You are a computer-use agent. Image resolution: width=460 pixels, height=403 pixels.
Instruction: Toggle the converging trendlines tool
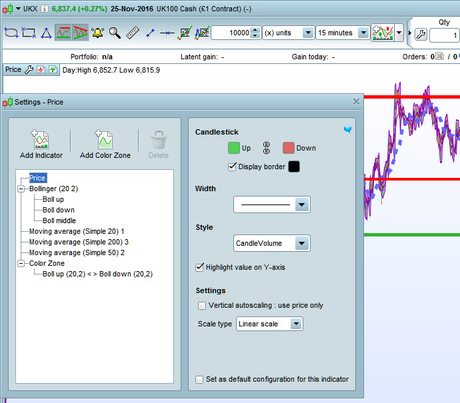[x=80, y=33]
